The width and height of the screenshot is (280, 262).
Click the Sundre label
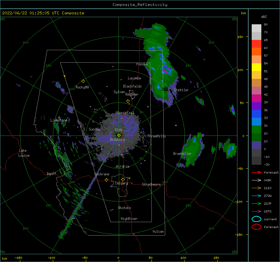click(x=94, y=129)
